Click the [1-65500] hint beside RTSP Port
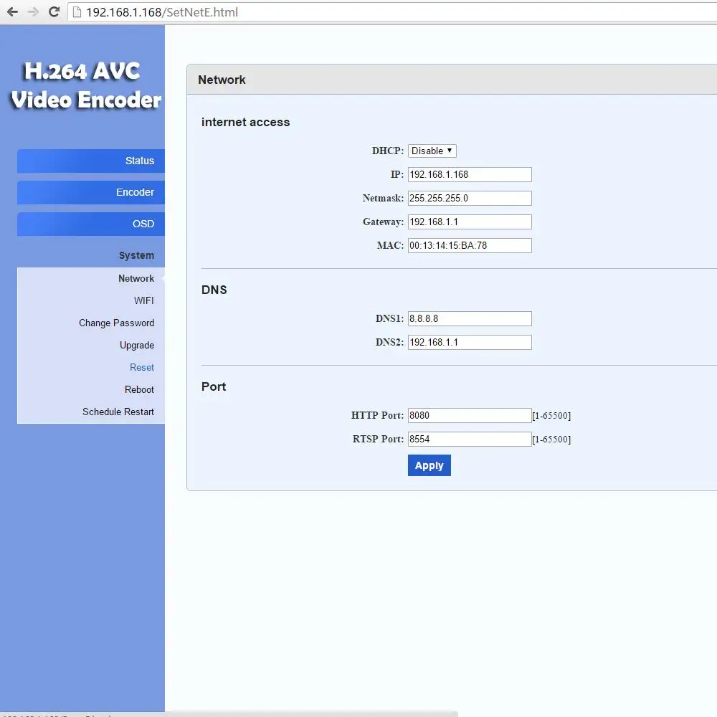 tap(551, 440)
